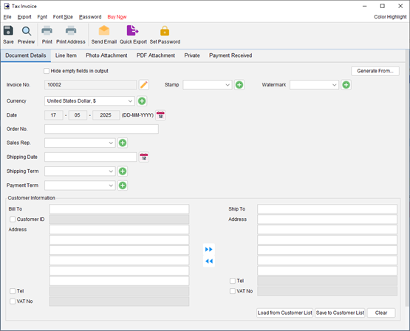Expand the Currency dropdown

[x=89, y=101]
